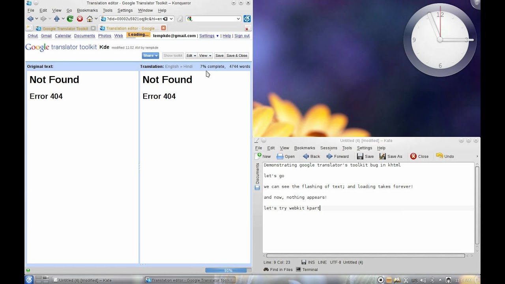Clear the Konqueror location bar text
Screen dimensions: 505x284
tap(165, 19)
